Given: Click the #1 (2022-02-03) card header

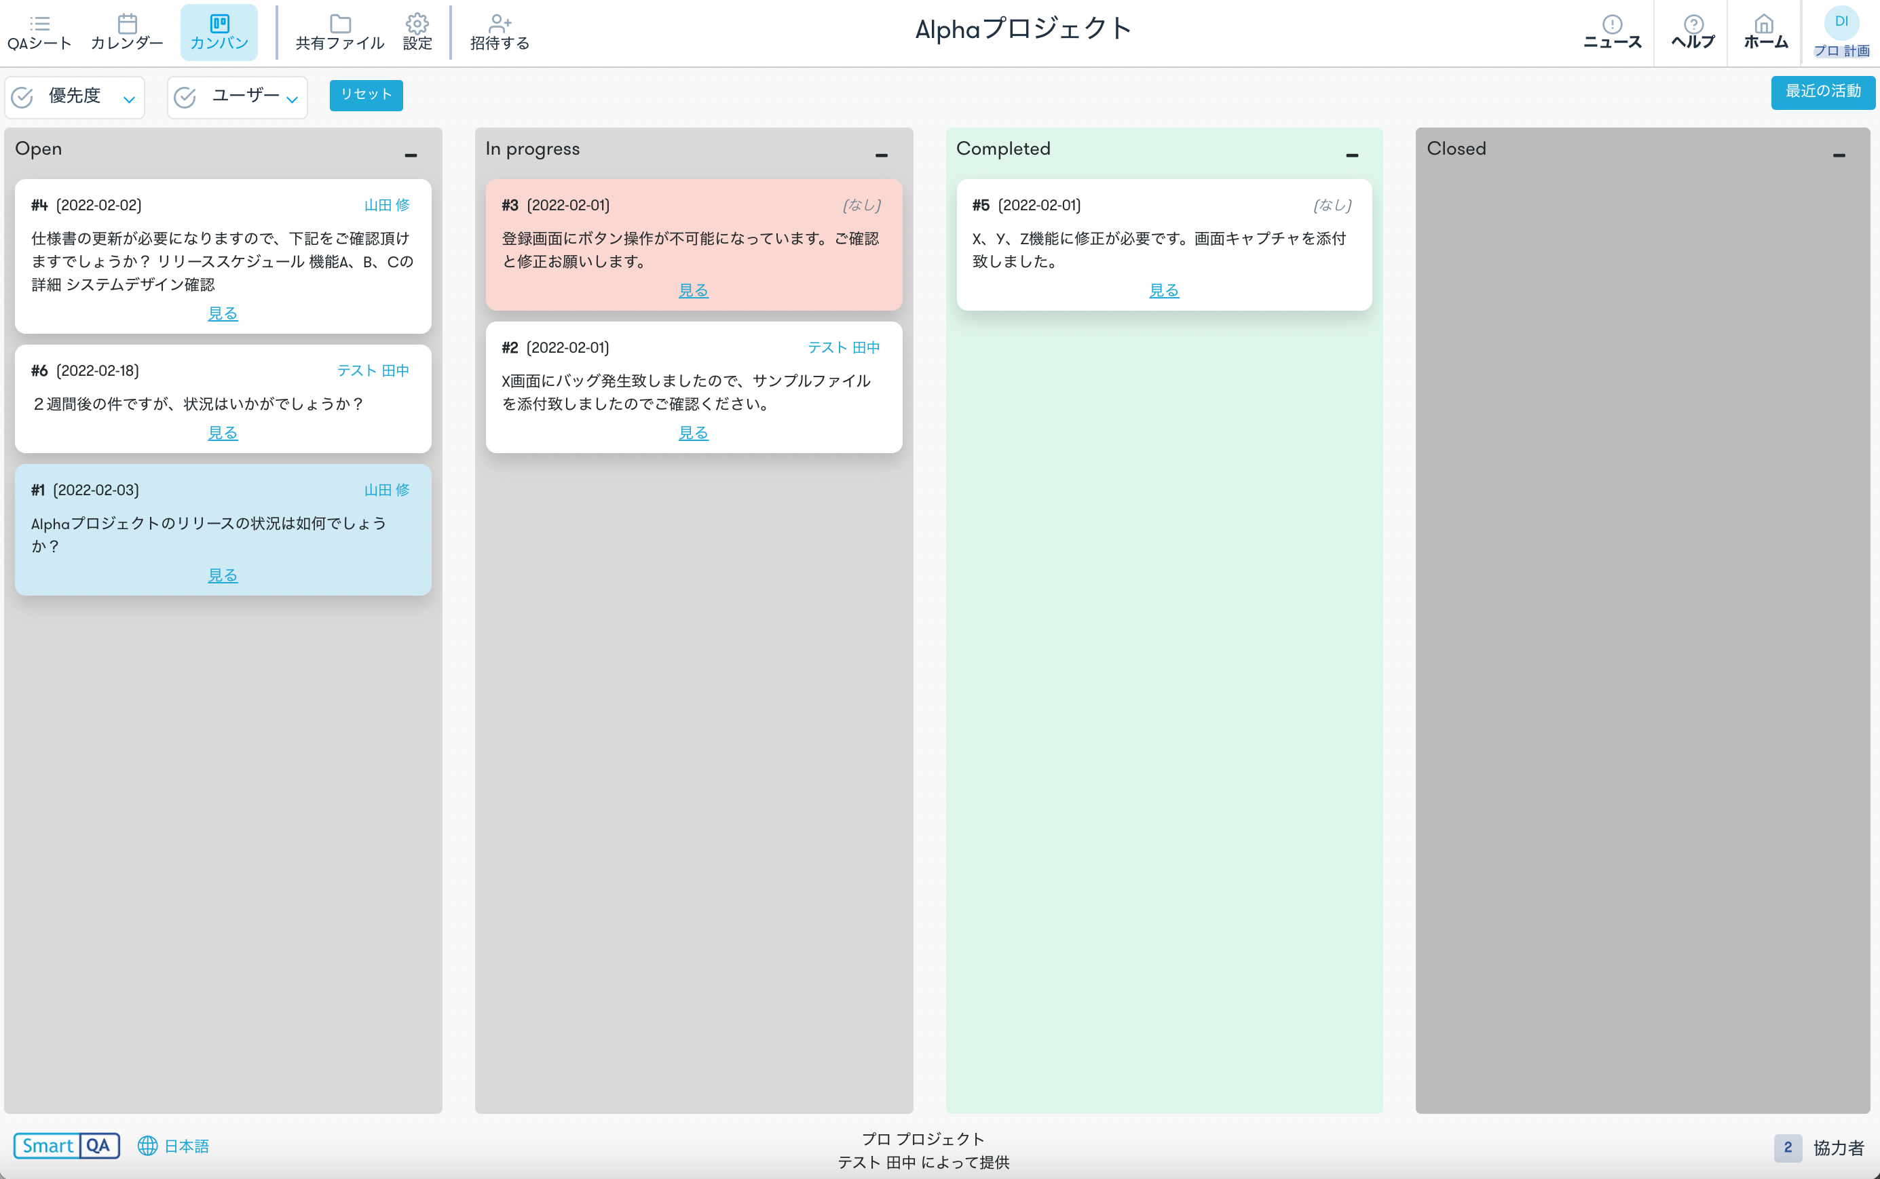Looking at the screenshot, I should [x=85, y=490].
